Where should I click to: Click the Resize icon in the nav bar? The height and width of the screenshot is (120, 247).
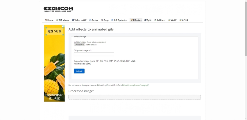pyautogui.click(x=90, y=20)
